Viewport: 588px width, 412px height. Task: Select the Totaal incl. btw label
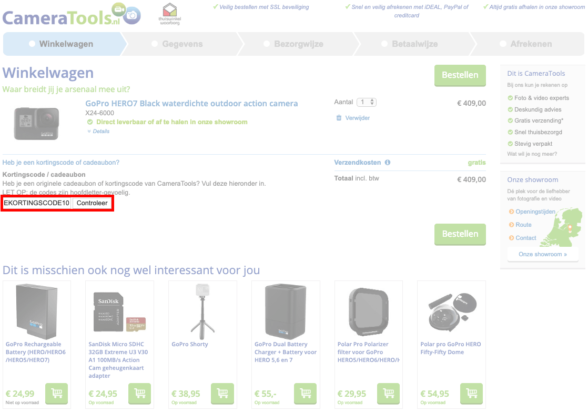pyautogui.click(x=357, y=178)
